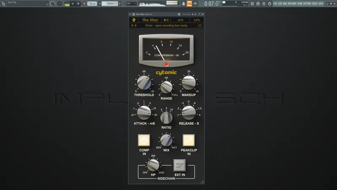337x190 pixels.
Task: Toggle the COMP IN power button
Action: click(x=144, y=140)
